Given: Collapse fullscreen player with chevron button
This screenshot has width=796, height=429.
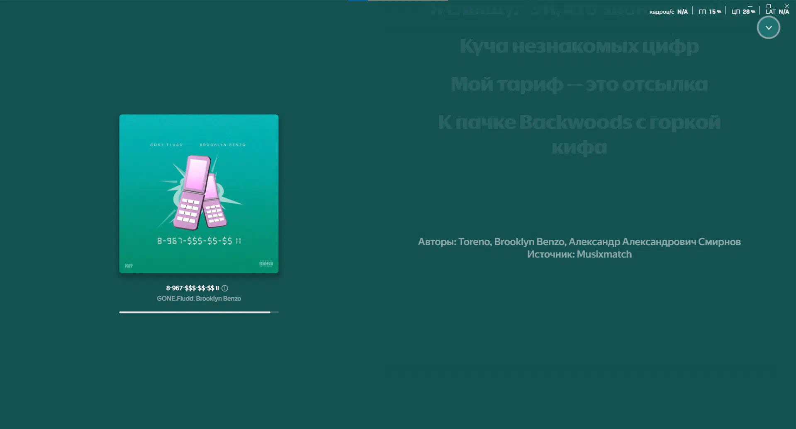Looking at the screenshot, I should (x=768, y=28).
